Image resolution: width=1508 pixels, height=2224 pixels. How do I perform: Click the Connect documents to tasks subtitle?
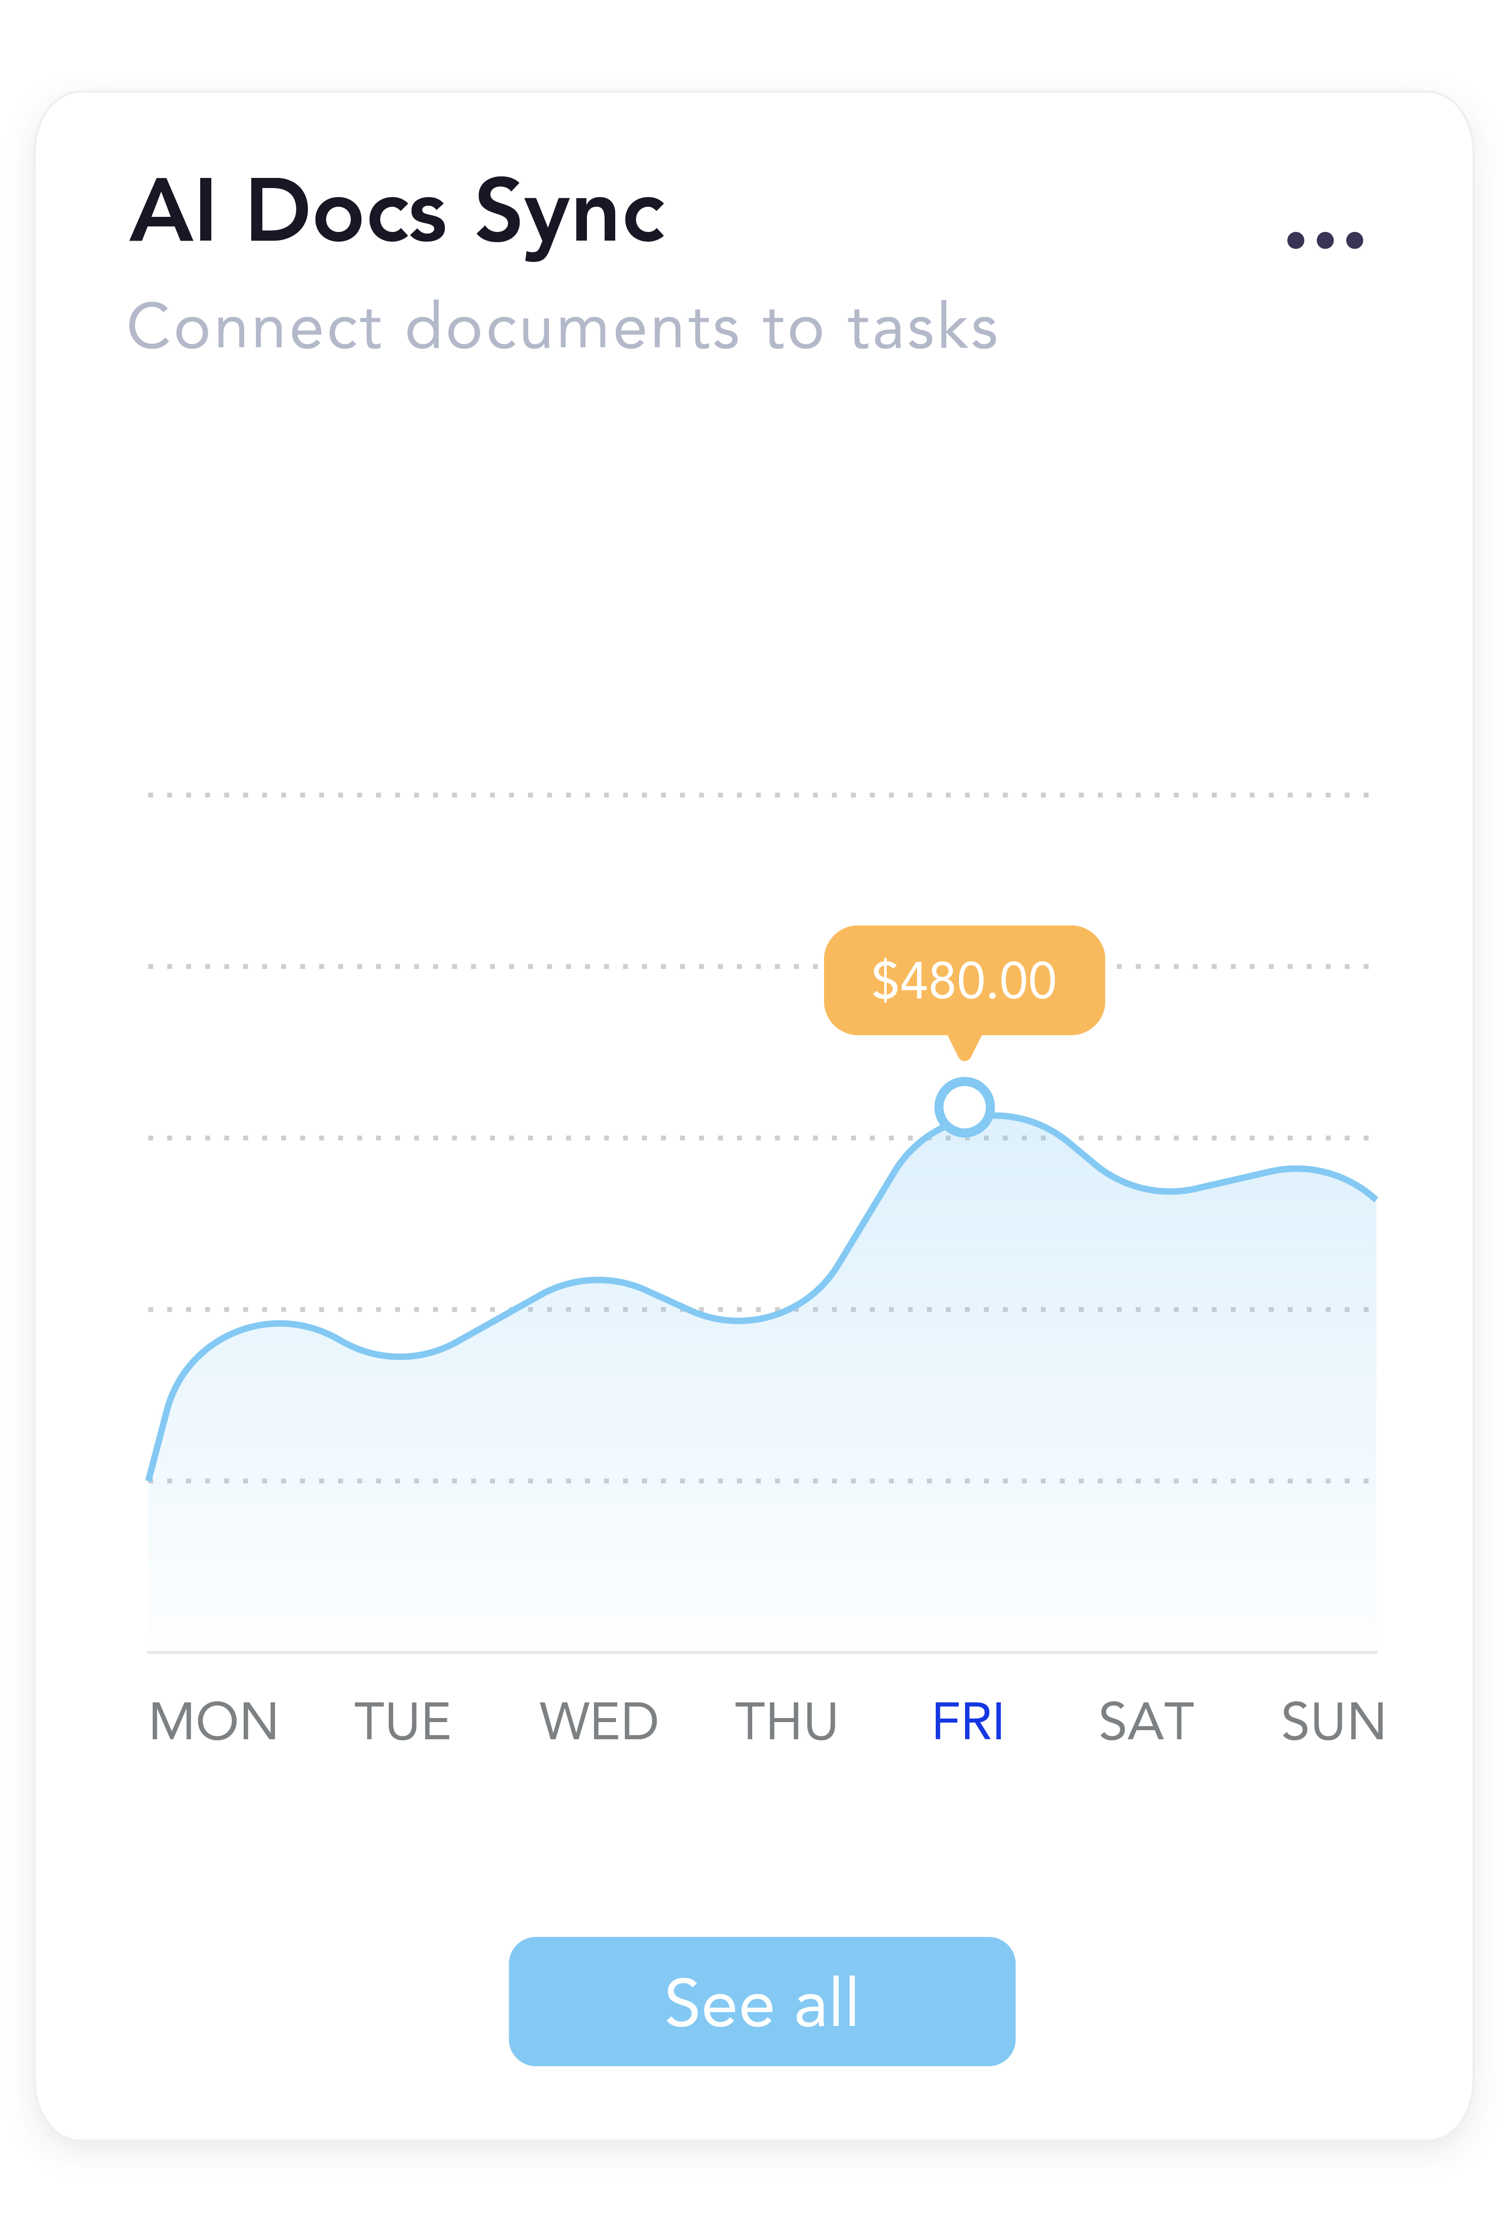(563, 328)
